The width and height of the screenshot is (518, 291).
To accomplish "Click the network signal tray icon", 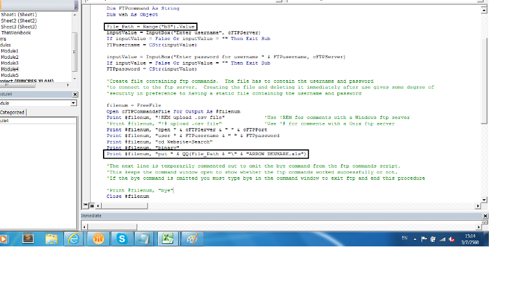I will tap(443, 239).
